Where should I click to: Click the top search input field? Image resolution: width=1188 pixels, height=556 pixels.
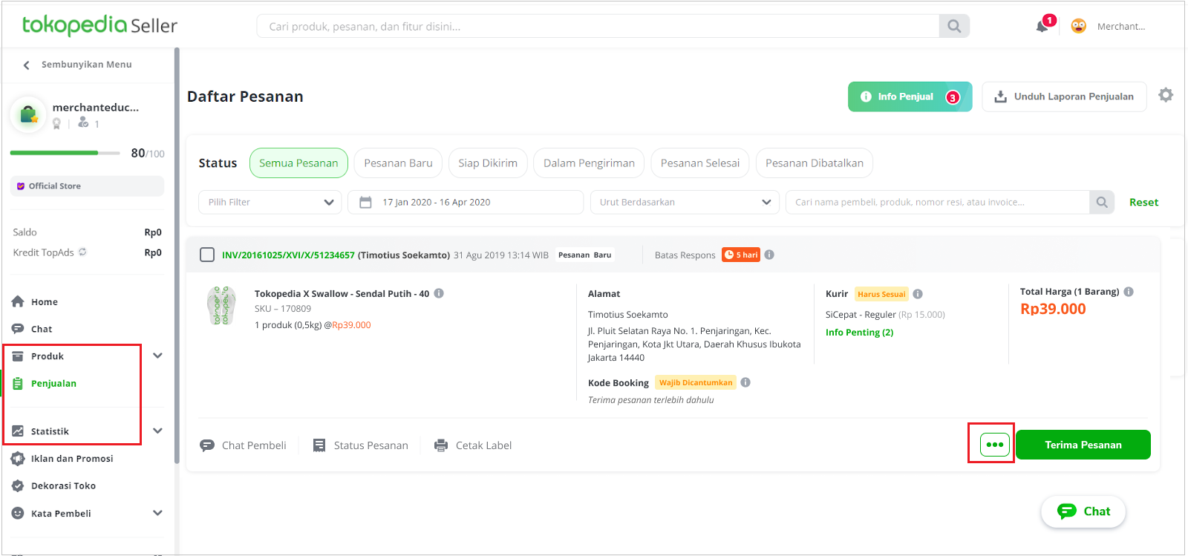coord(598,26)
